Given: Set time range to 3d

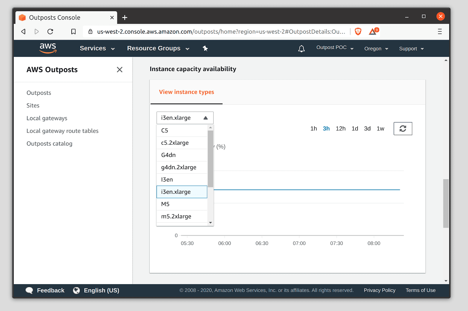Looking at the screenshot, I should click(367, 129).
